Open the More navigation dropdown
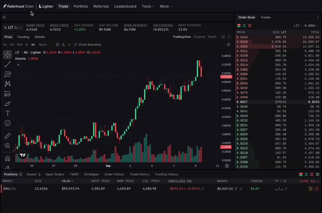Viewport: 322px width, 213px height. point(166,6)
